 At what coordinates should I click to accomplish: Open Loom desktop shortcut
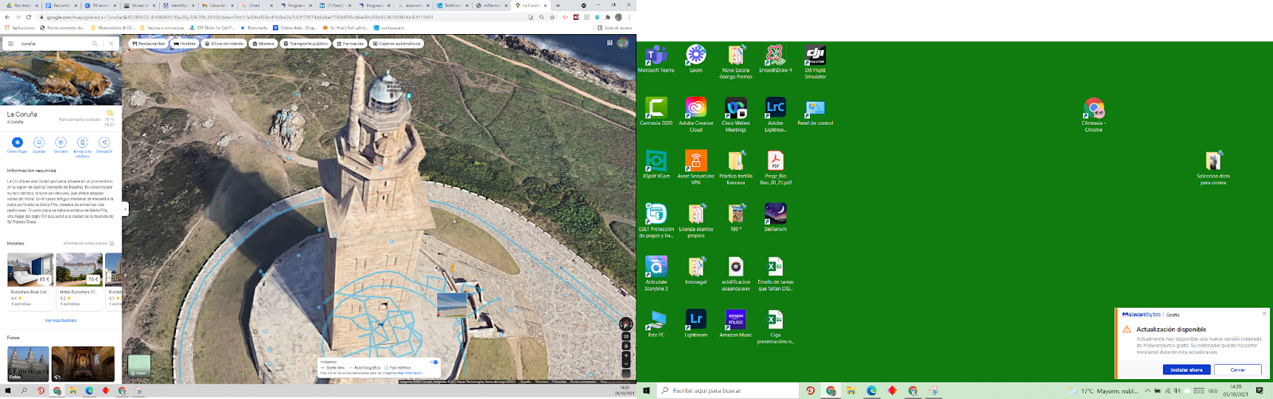point(696,59)
